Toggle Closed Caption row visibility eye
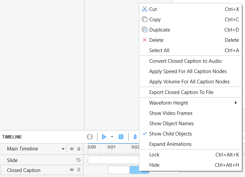This screenshot has height=177, width=245. point(72,170)
